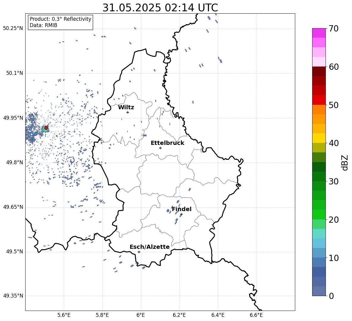Select the Findel station label

tap(182, 209)
